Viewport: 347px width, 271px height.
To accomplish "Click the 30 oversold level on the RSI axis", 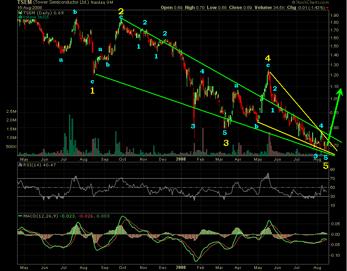I will (x=333, y=196).
